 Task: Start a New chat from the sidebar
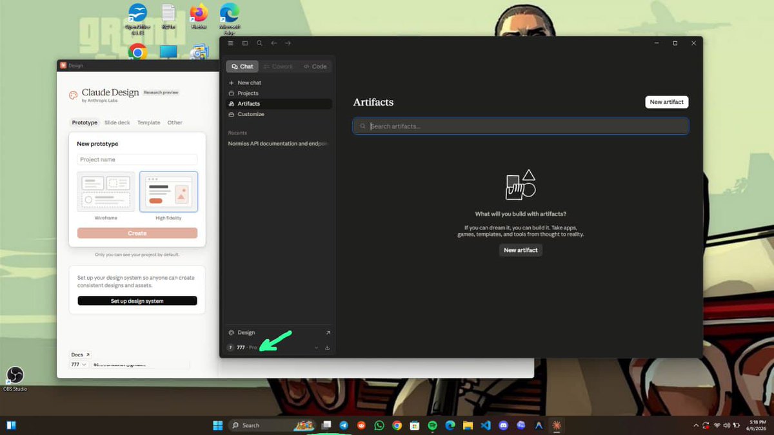279,82
